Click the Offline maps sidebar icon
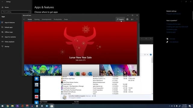Screen dimensions: 193x108 click(x=2, y=32)
